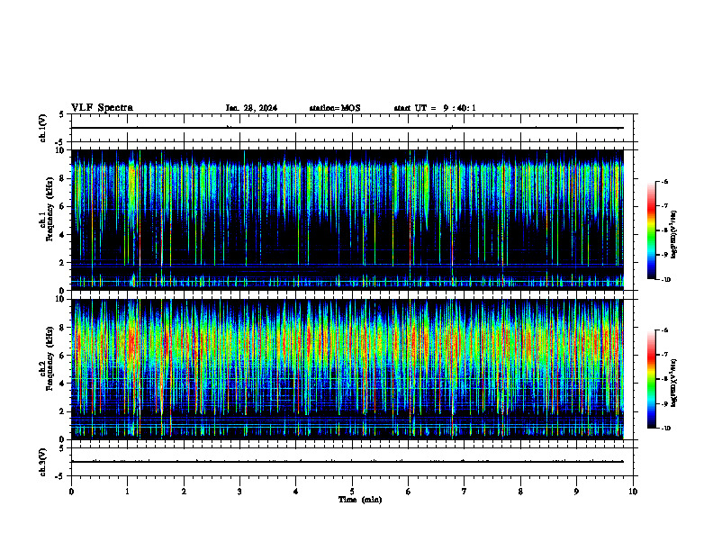Click time axis tick label "1"

pos(127,492)
